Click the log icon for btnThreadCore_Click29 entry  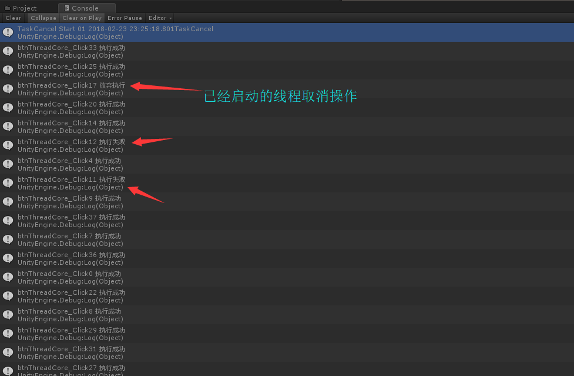8,334
